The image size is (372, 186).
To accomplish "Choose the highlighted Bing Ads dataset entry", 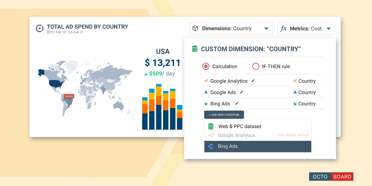I will (258, 146).
